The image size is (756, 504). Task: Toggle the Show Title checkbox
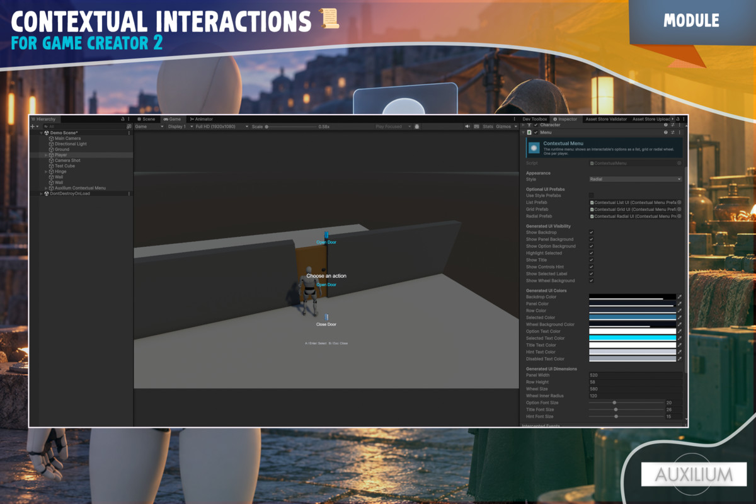click(x=591, y=260)
